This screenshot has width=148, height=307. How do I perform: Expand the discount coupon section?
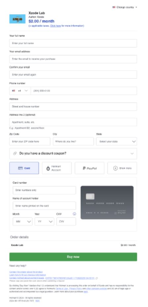73,154
